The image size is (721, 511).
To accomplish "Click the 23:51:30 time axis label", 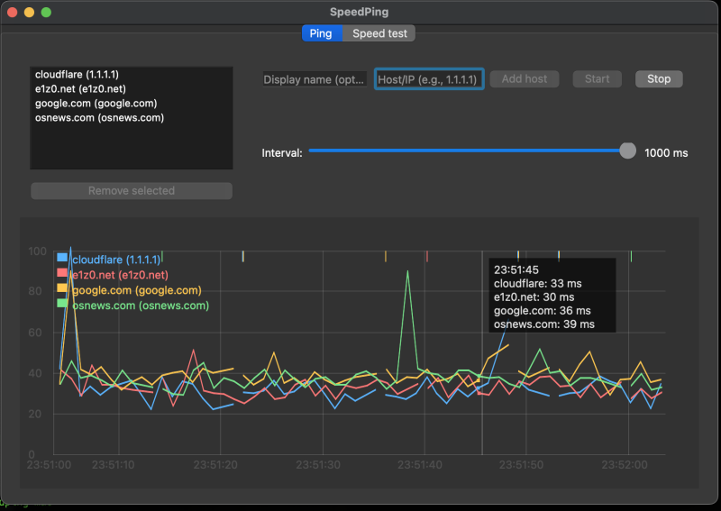I will pos(318,465).
